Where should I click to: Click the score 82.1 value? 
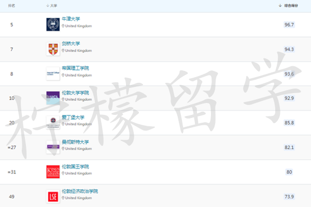pyautogui.click(x=289, y=147)
